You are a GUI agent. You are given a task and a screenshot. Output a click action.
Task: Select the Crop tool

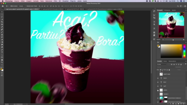pos(2,22)
